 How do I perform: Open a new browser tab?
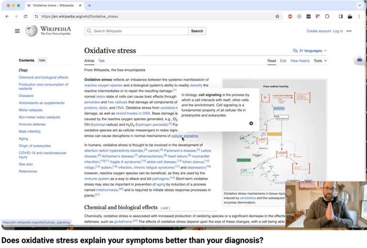point(89,5)
